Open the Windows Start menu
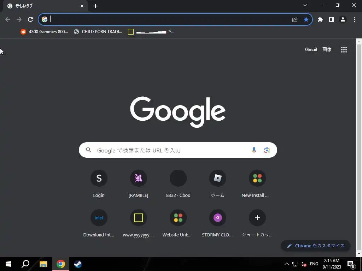362x271 pixels. tap(8, 264)
